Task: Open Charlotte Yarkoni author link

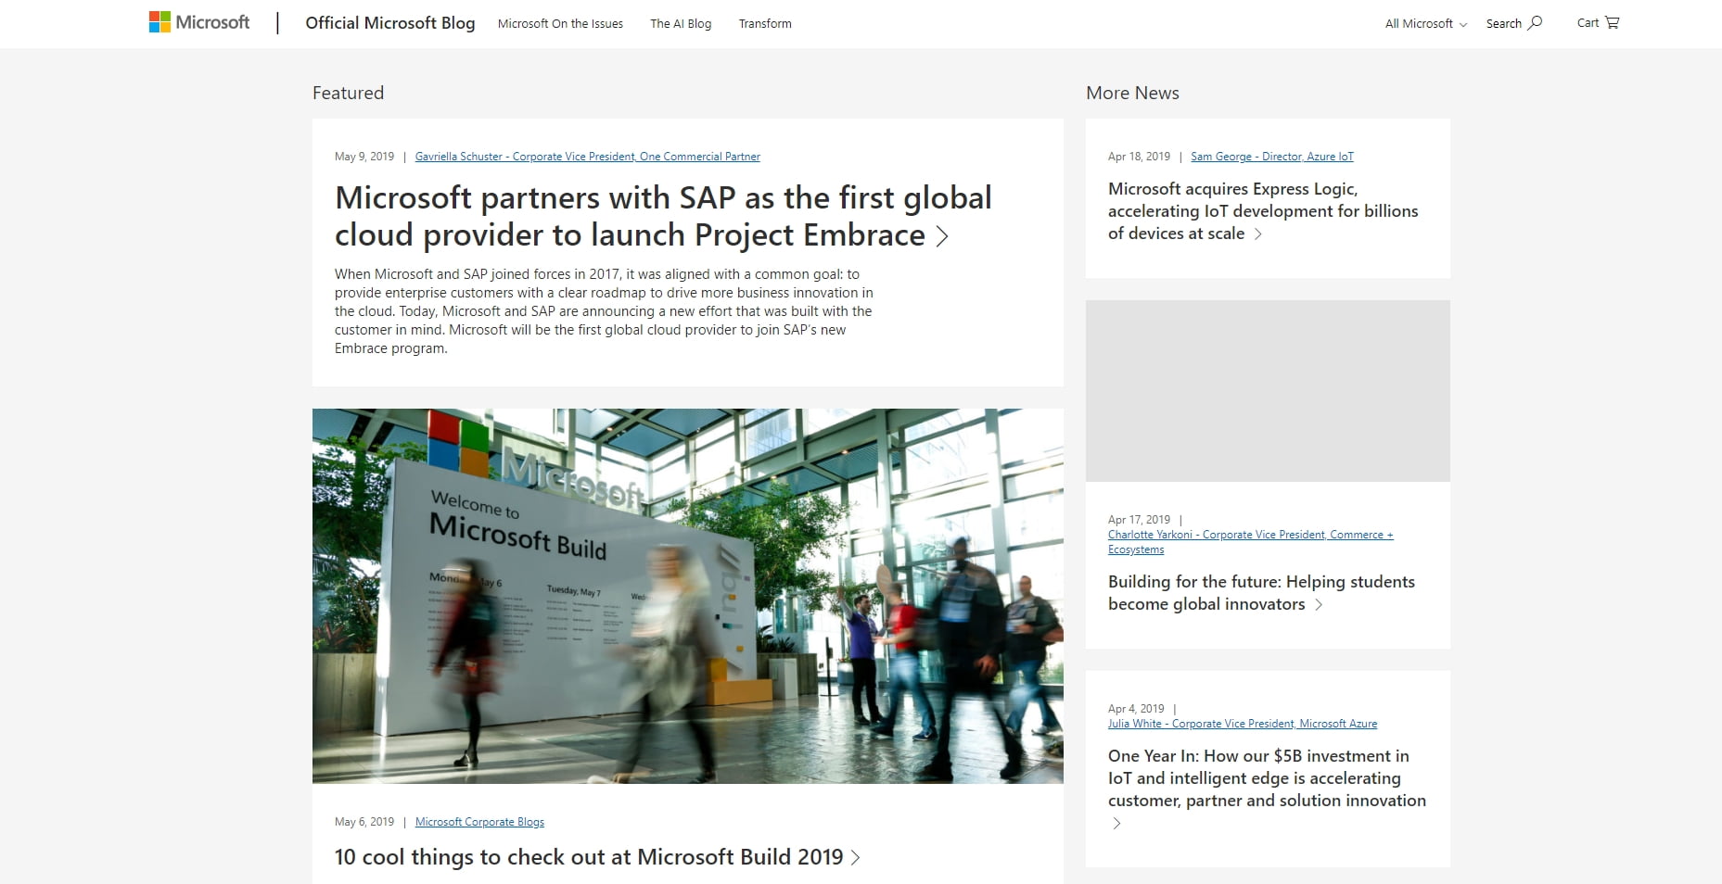Action: point(1250,542)
